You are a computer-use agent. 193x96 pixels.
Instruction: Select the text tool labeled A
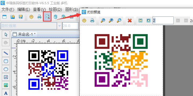[6, 93]
